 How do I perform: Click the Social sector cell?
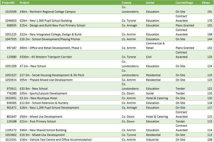(150, 94)
